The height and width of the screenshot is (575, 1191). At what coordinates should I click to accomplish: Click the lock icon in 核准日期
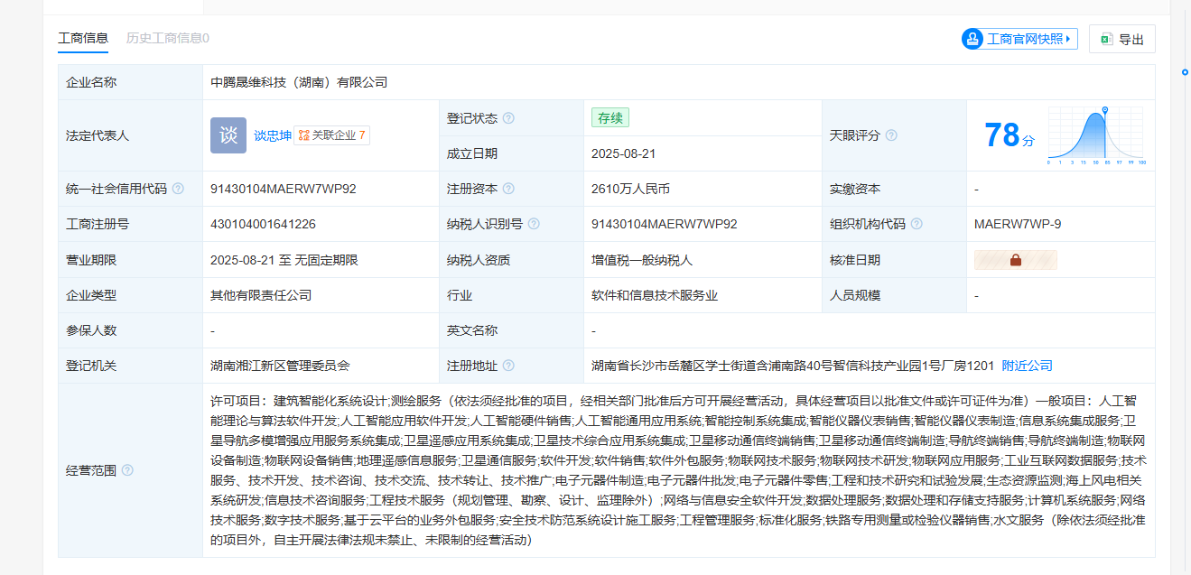pyautogui.click(x=1015, y=260)
